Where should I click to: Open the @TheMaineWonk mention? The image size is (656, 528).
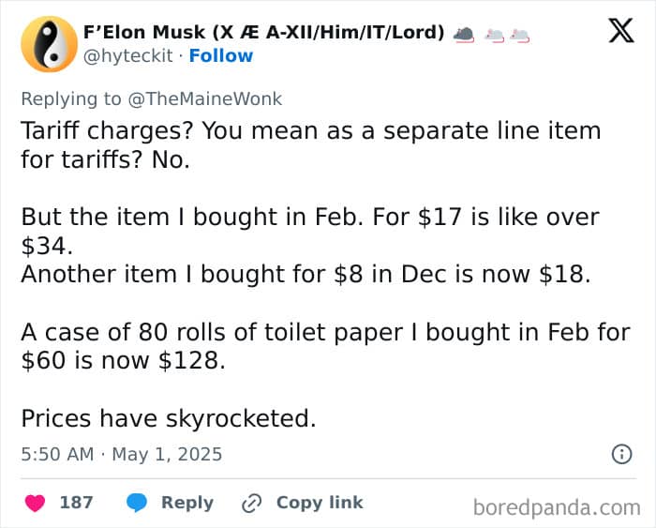[205, 99]
